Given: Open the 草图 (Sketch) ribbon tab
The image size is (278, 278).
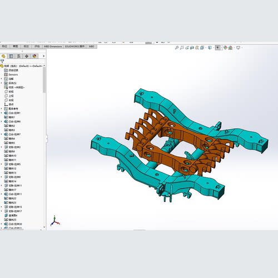Looking at the screenshot, I should pos(16,46).
